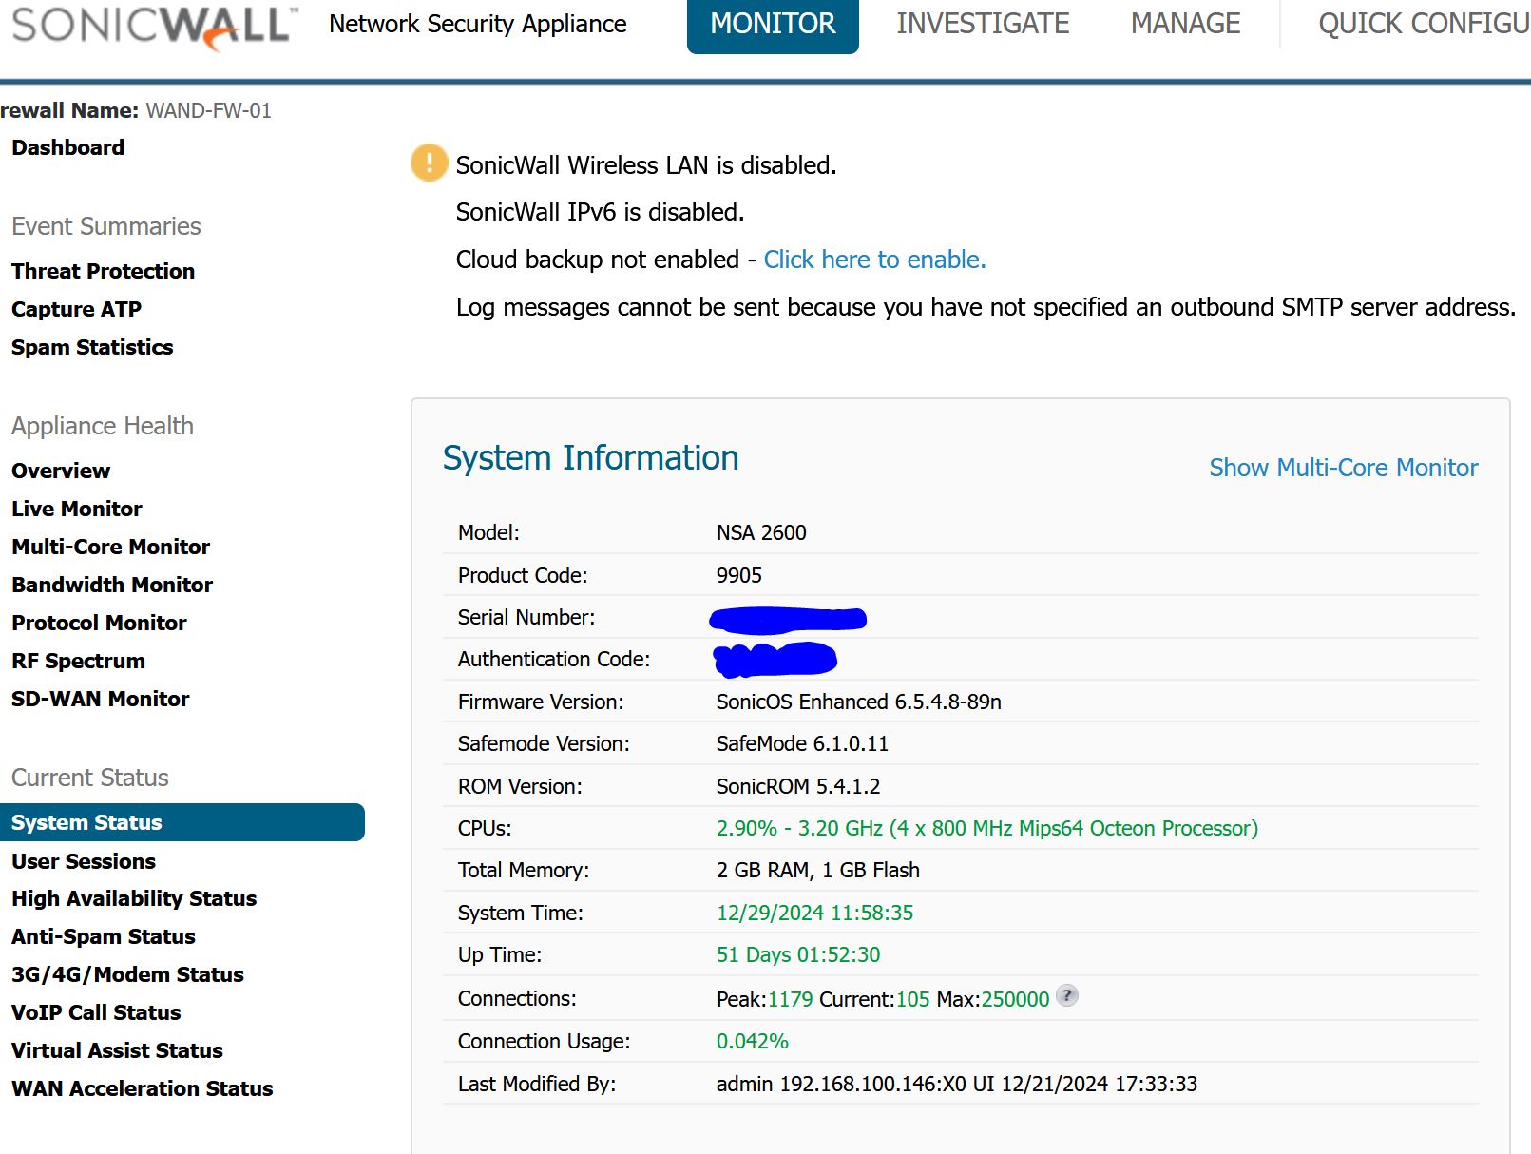This screenshot has width=1531, height=1154.
Task: Open Spam Statistics page
Action: (x=92, y=347)
